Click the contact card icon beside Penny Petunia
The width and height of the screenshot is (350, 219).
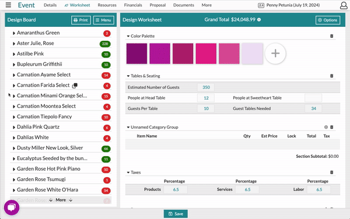point(261,5)
